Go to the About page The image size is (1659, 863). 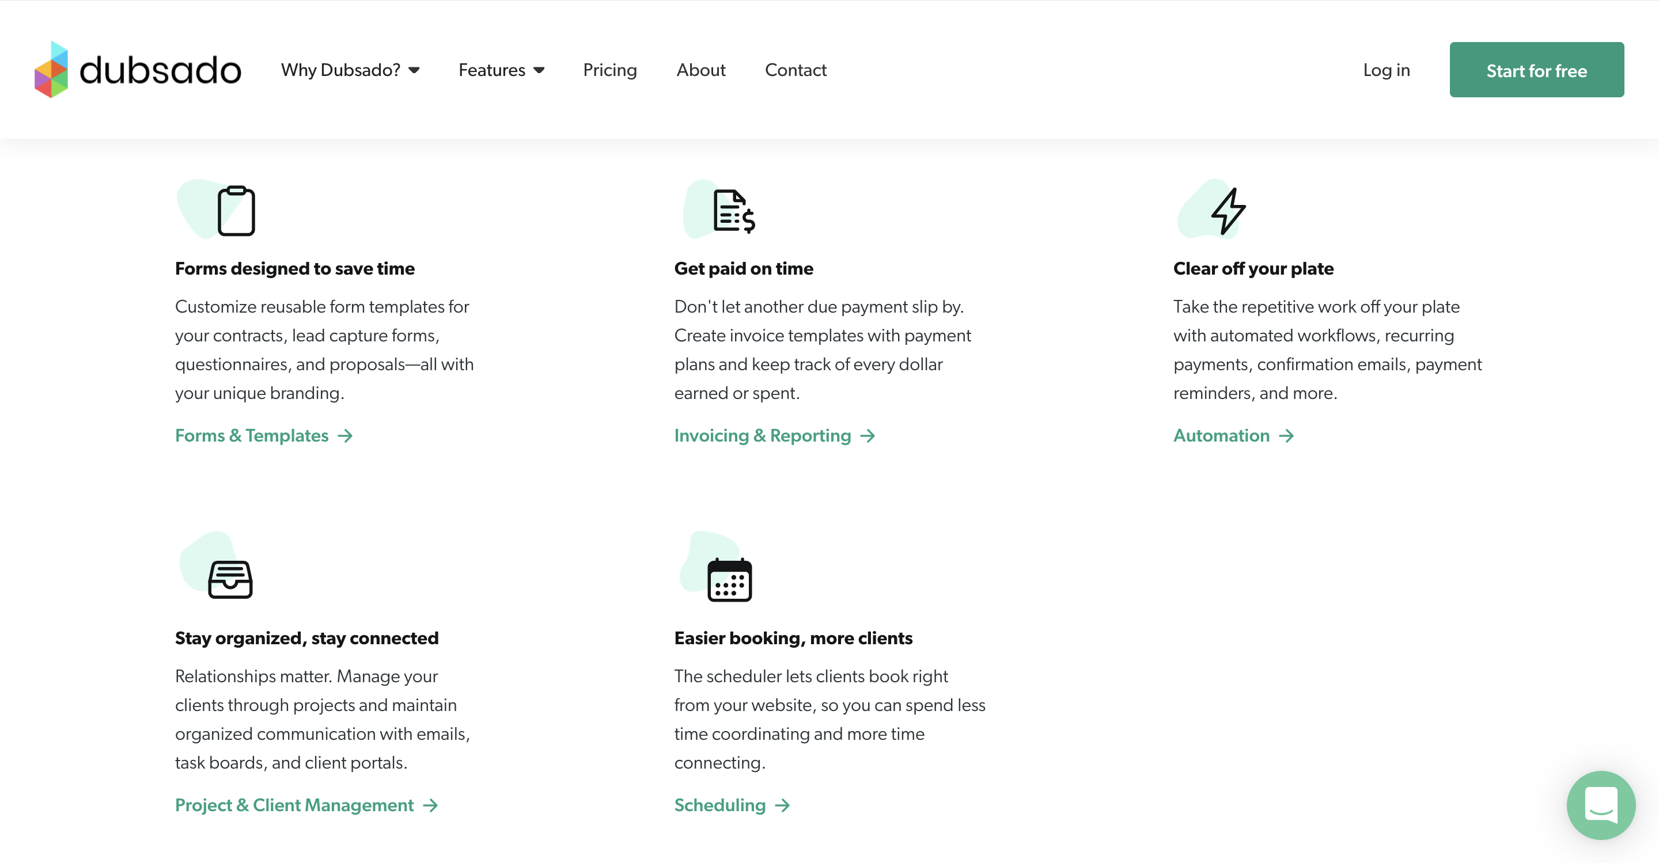pos(700,70)
